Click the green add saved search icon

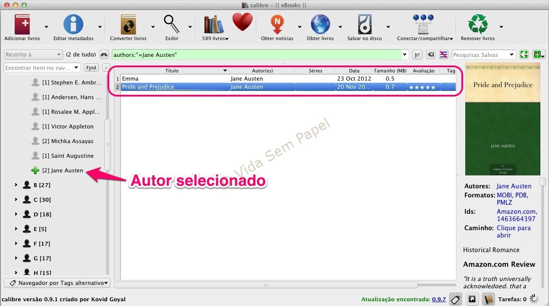tap(538, 55)
